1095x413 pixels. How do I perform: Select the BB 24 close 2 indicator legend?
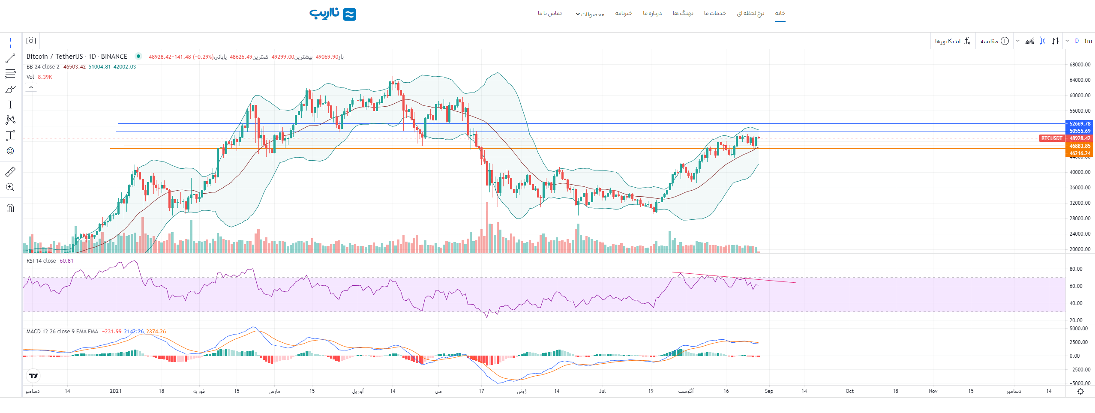point(43,67)
